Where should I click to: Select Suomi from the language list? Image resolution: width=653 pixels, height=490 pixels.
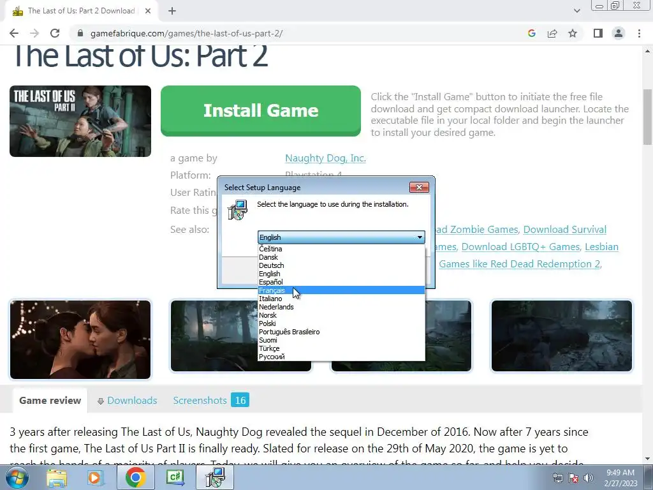[341, 341]
